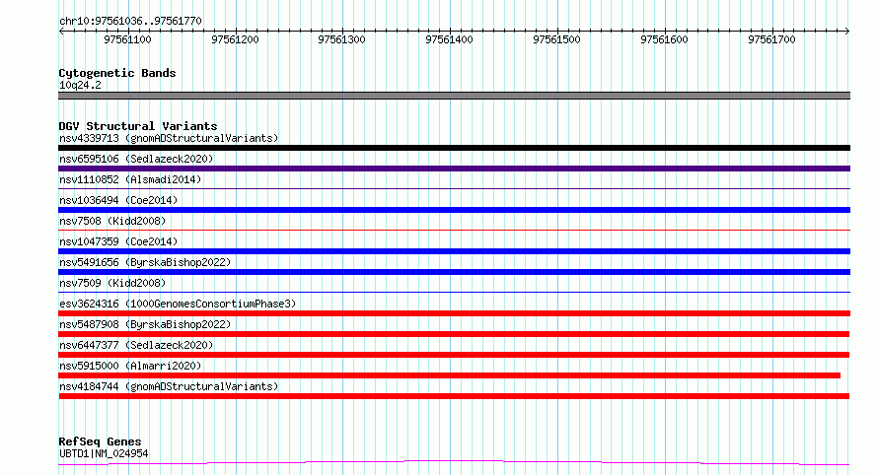Open variant label nsv4184744 (gnomADStructuralVariants)
Image resolution: width=878 pixels, height=475 pixels.
coord(169,386)
